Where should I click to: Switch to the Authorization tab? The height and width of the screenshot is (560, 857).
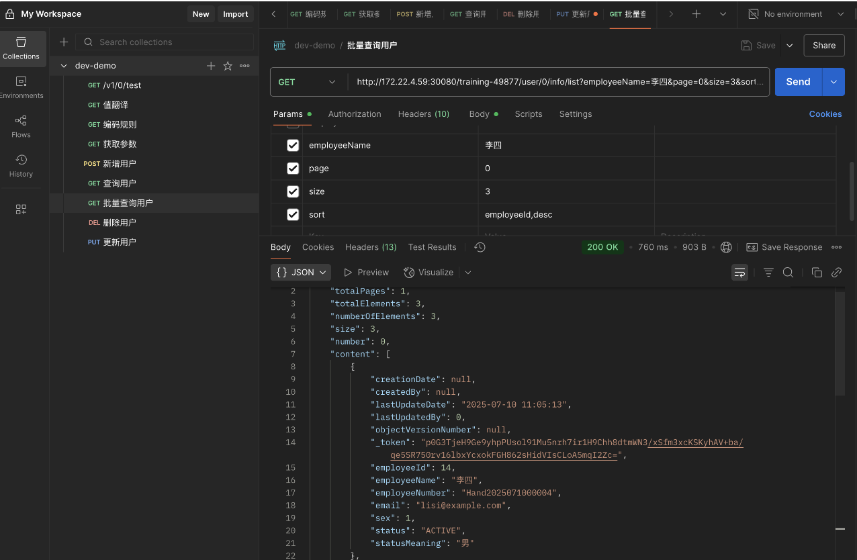tap(354, 114)
